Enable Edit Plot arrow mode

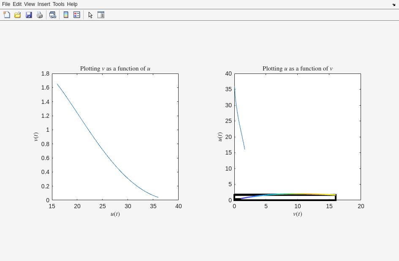click(x=90, y=15)
